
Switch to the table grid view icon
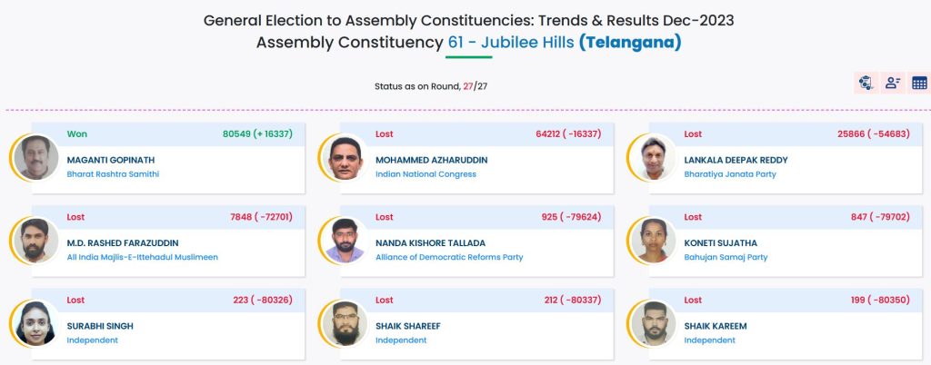click(919, 83)
